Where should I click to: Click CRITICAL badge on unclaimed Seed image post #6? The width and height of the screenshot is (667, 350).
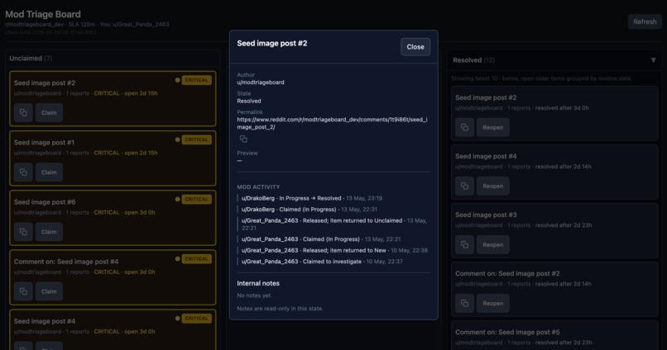(196, 200)
